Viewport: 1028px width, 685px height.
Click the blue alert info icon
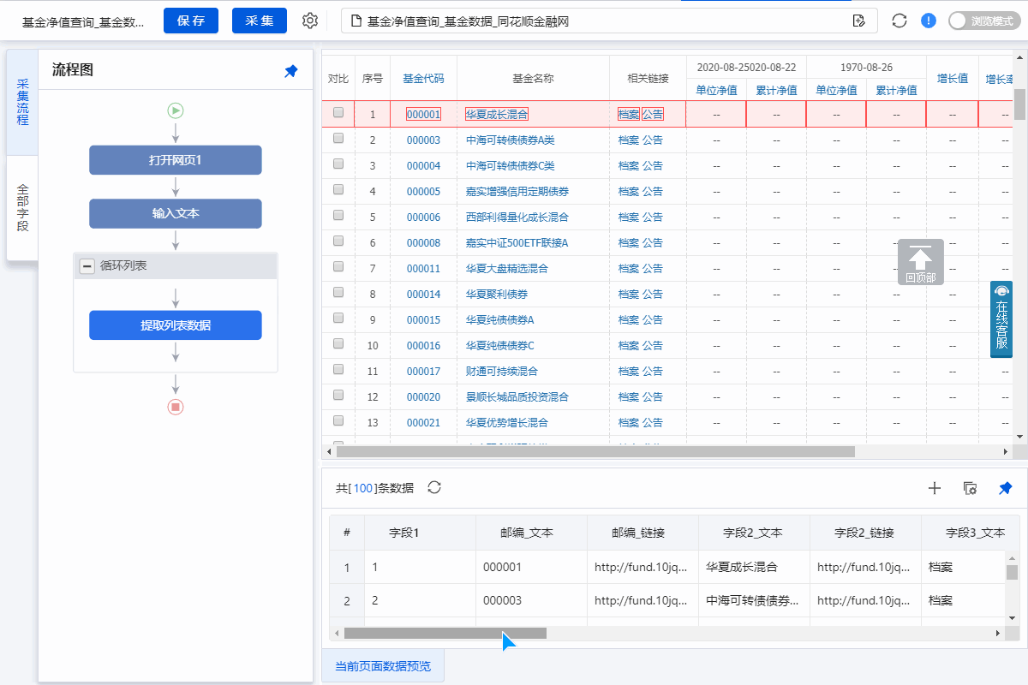929,21
